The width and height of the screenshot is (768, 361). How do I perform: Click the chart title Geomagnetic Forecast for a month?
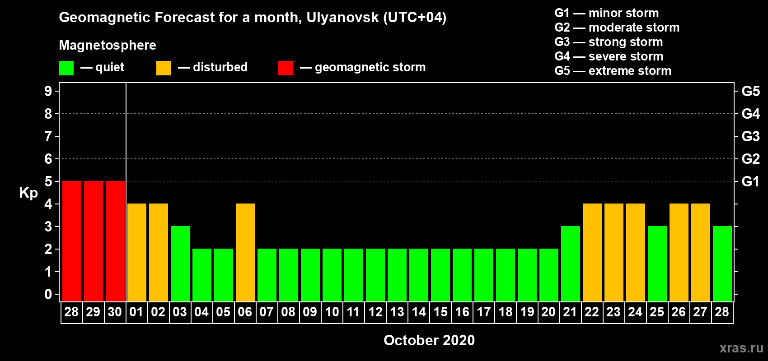[x=181, y=18]
